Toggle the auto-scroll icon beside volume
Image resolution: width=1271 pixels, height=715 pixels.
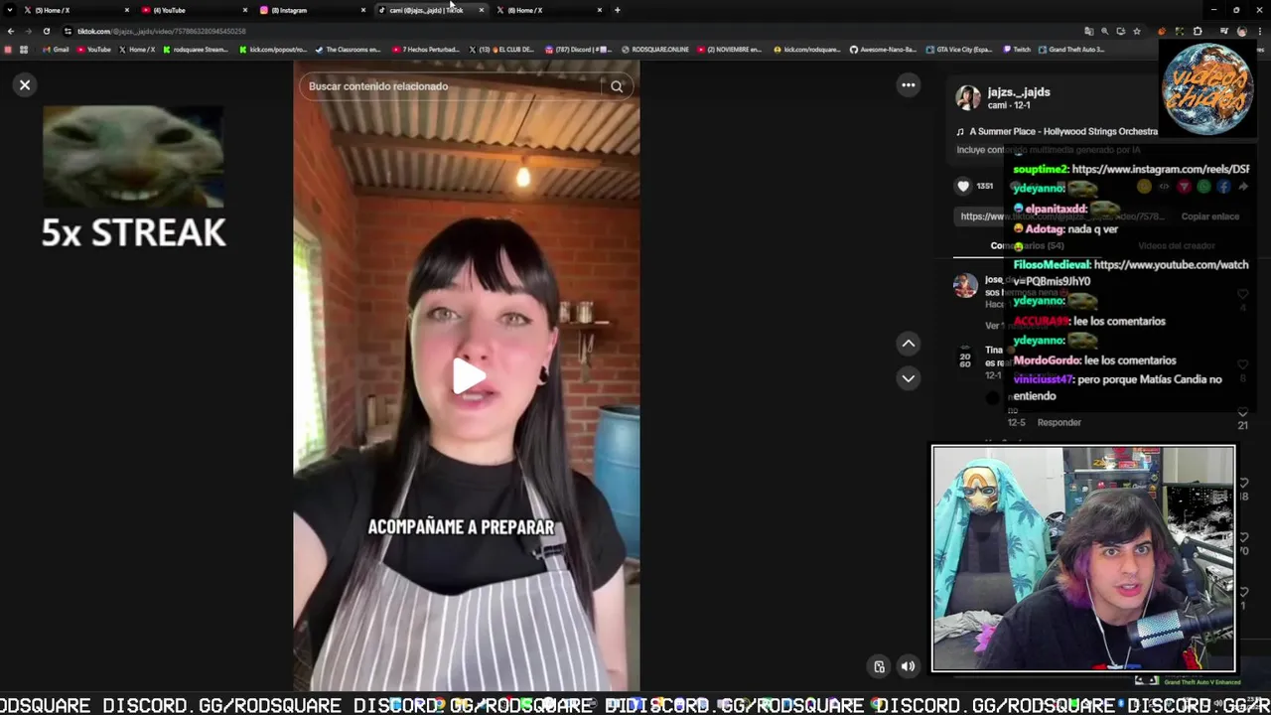coord(879,666)
